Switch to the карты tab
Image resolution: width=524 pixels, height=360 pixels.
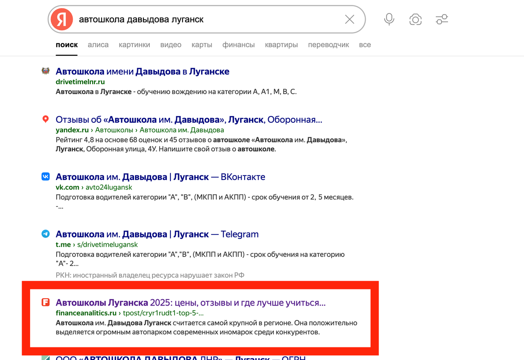click(202, 45)
